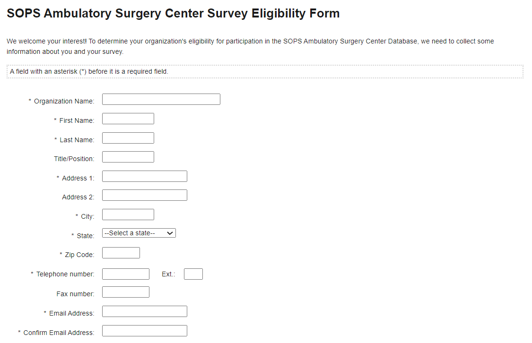Click the Telephone number label text
This screenshot has width=532, height=343.
[x=65, y=274]
